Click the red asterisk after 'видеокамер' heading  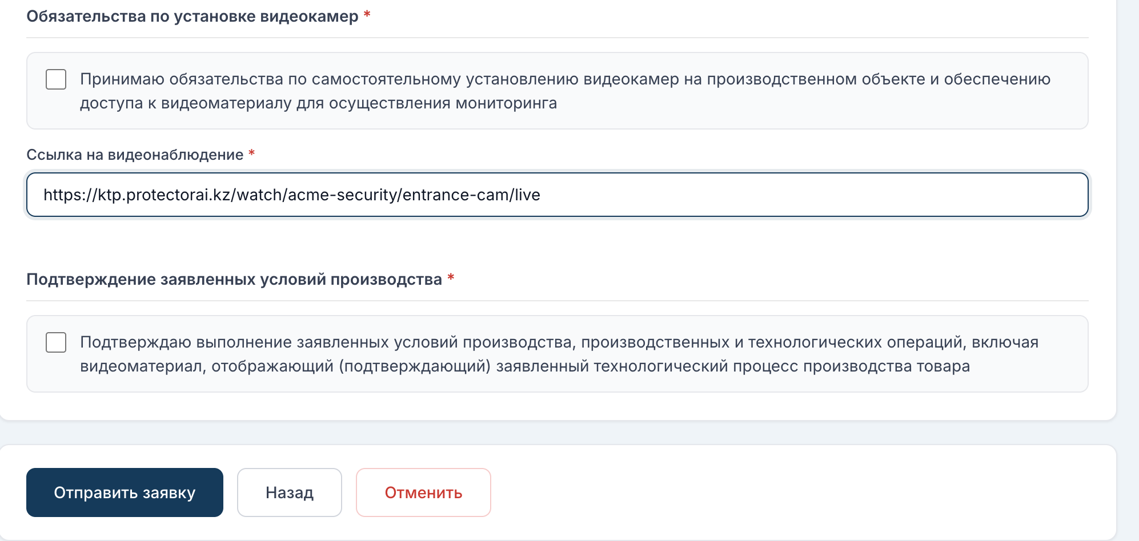[367, 14]
